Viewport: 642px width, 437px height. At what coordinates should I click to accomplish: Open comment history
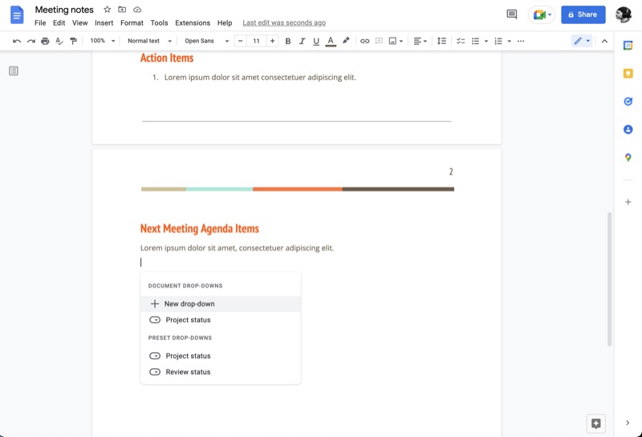click(x=512, y=14)
